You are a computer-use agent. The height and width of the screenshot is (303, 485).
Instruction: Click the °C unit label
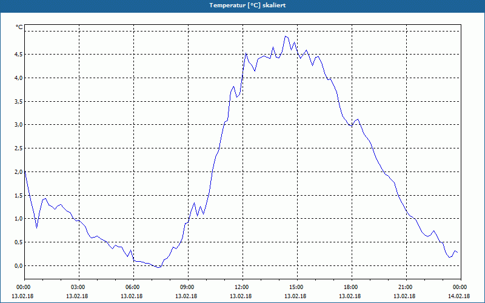(x=19, y=27)
